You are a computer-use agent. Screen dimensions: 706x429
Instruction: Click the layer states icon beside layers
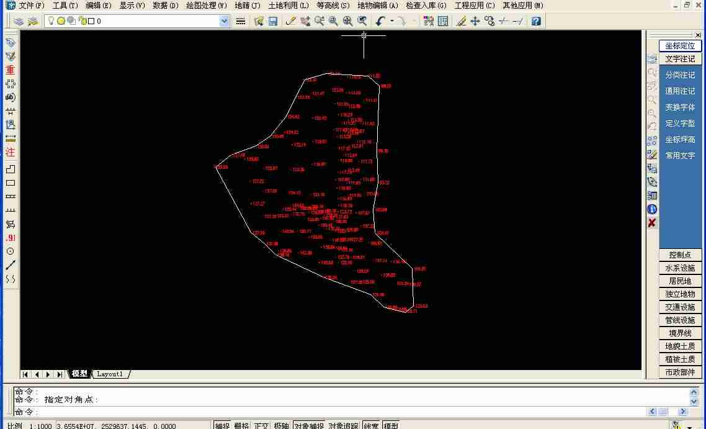(33, 21)
